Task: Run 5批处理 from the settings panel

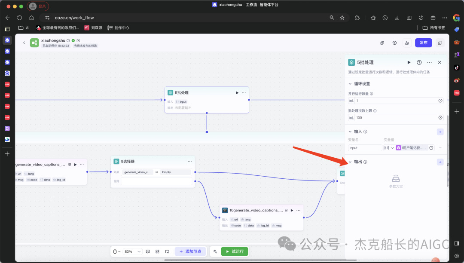Action: pos(409,62)
